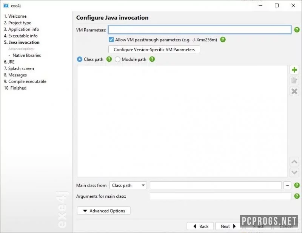The height and width of the screenshot is (233, 302).
Task: Go to step 7 Splash screen
Action: 19,68
